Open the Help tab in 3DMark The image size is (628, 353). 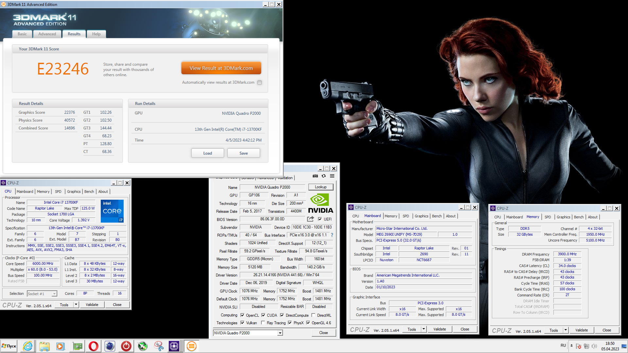[96, 34]
